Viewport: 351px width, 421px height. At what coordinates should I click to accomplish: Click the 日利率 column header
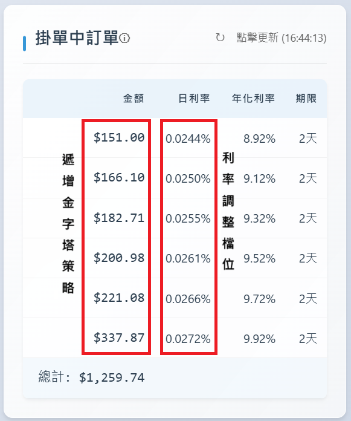pyautogui.click(x=194, y=98)
